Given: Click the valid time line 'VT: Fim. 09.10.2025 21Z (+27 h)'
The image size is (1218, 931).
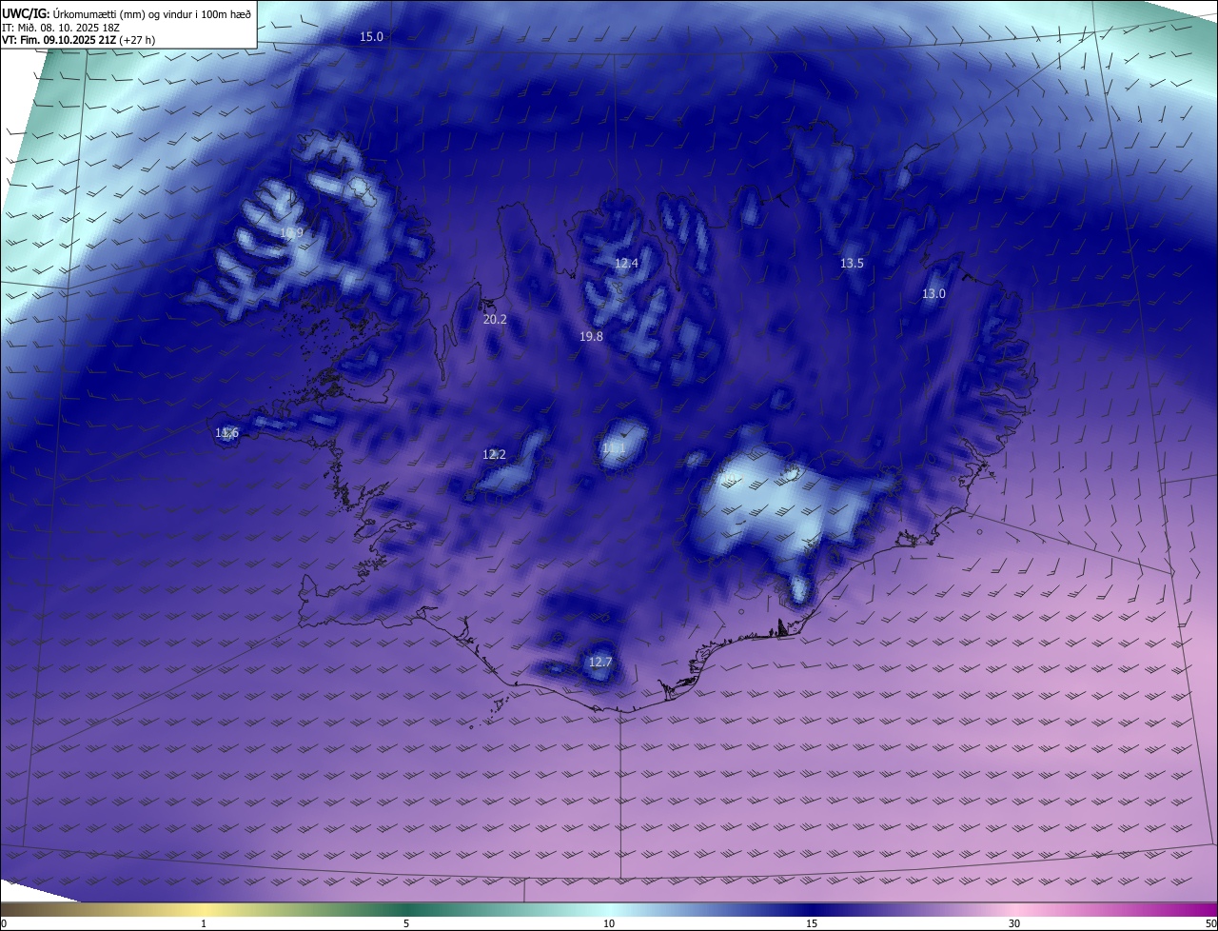Looking at the screenshot, I should [x=79, y=40].
